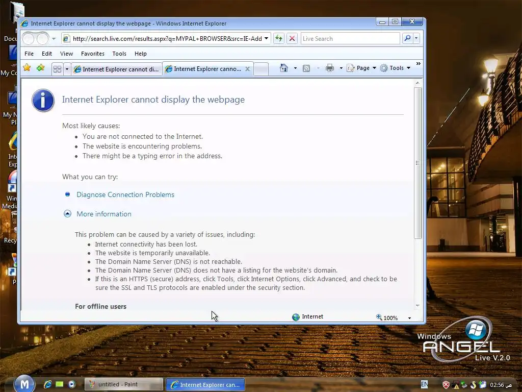Expand the Print options dropdown arrow
The image size is (522, 392).
pos(341,68)
